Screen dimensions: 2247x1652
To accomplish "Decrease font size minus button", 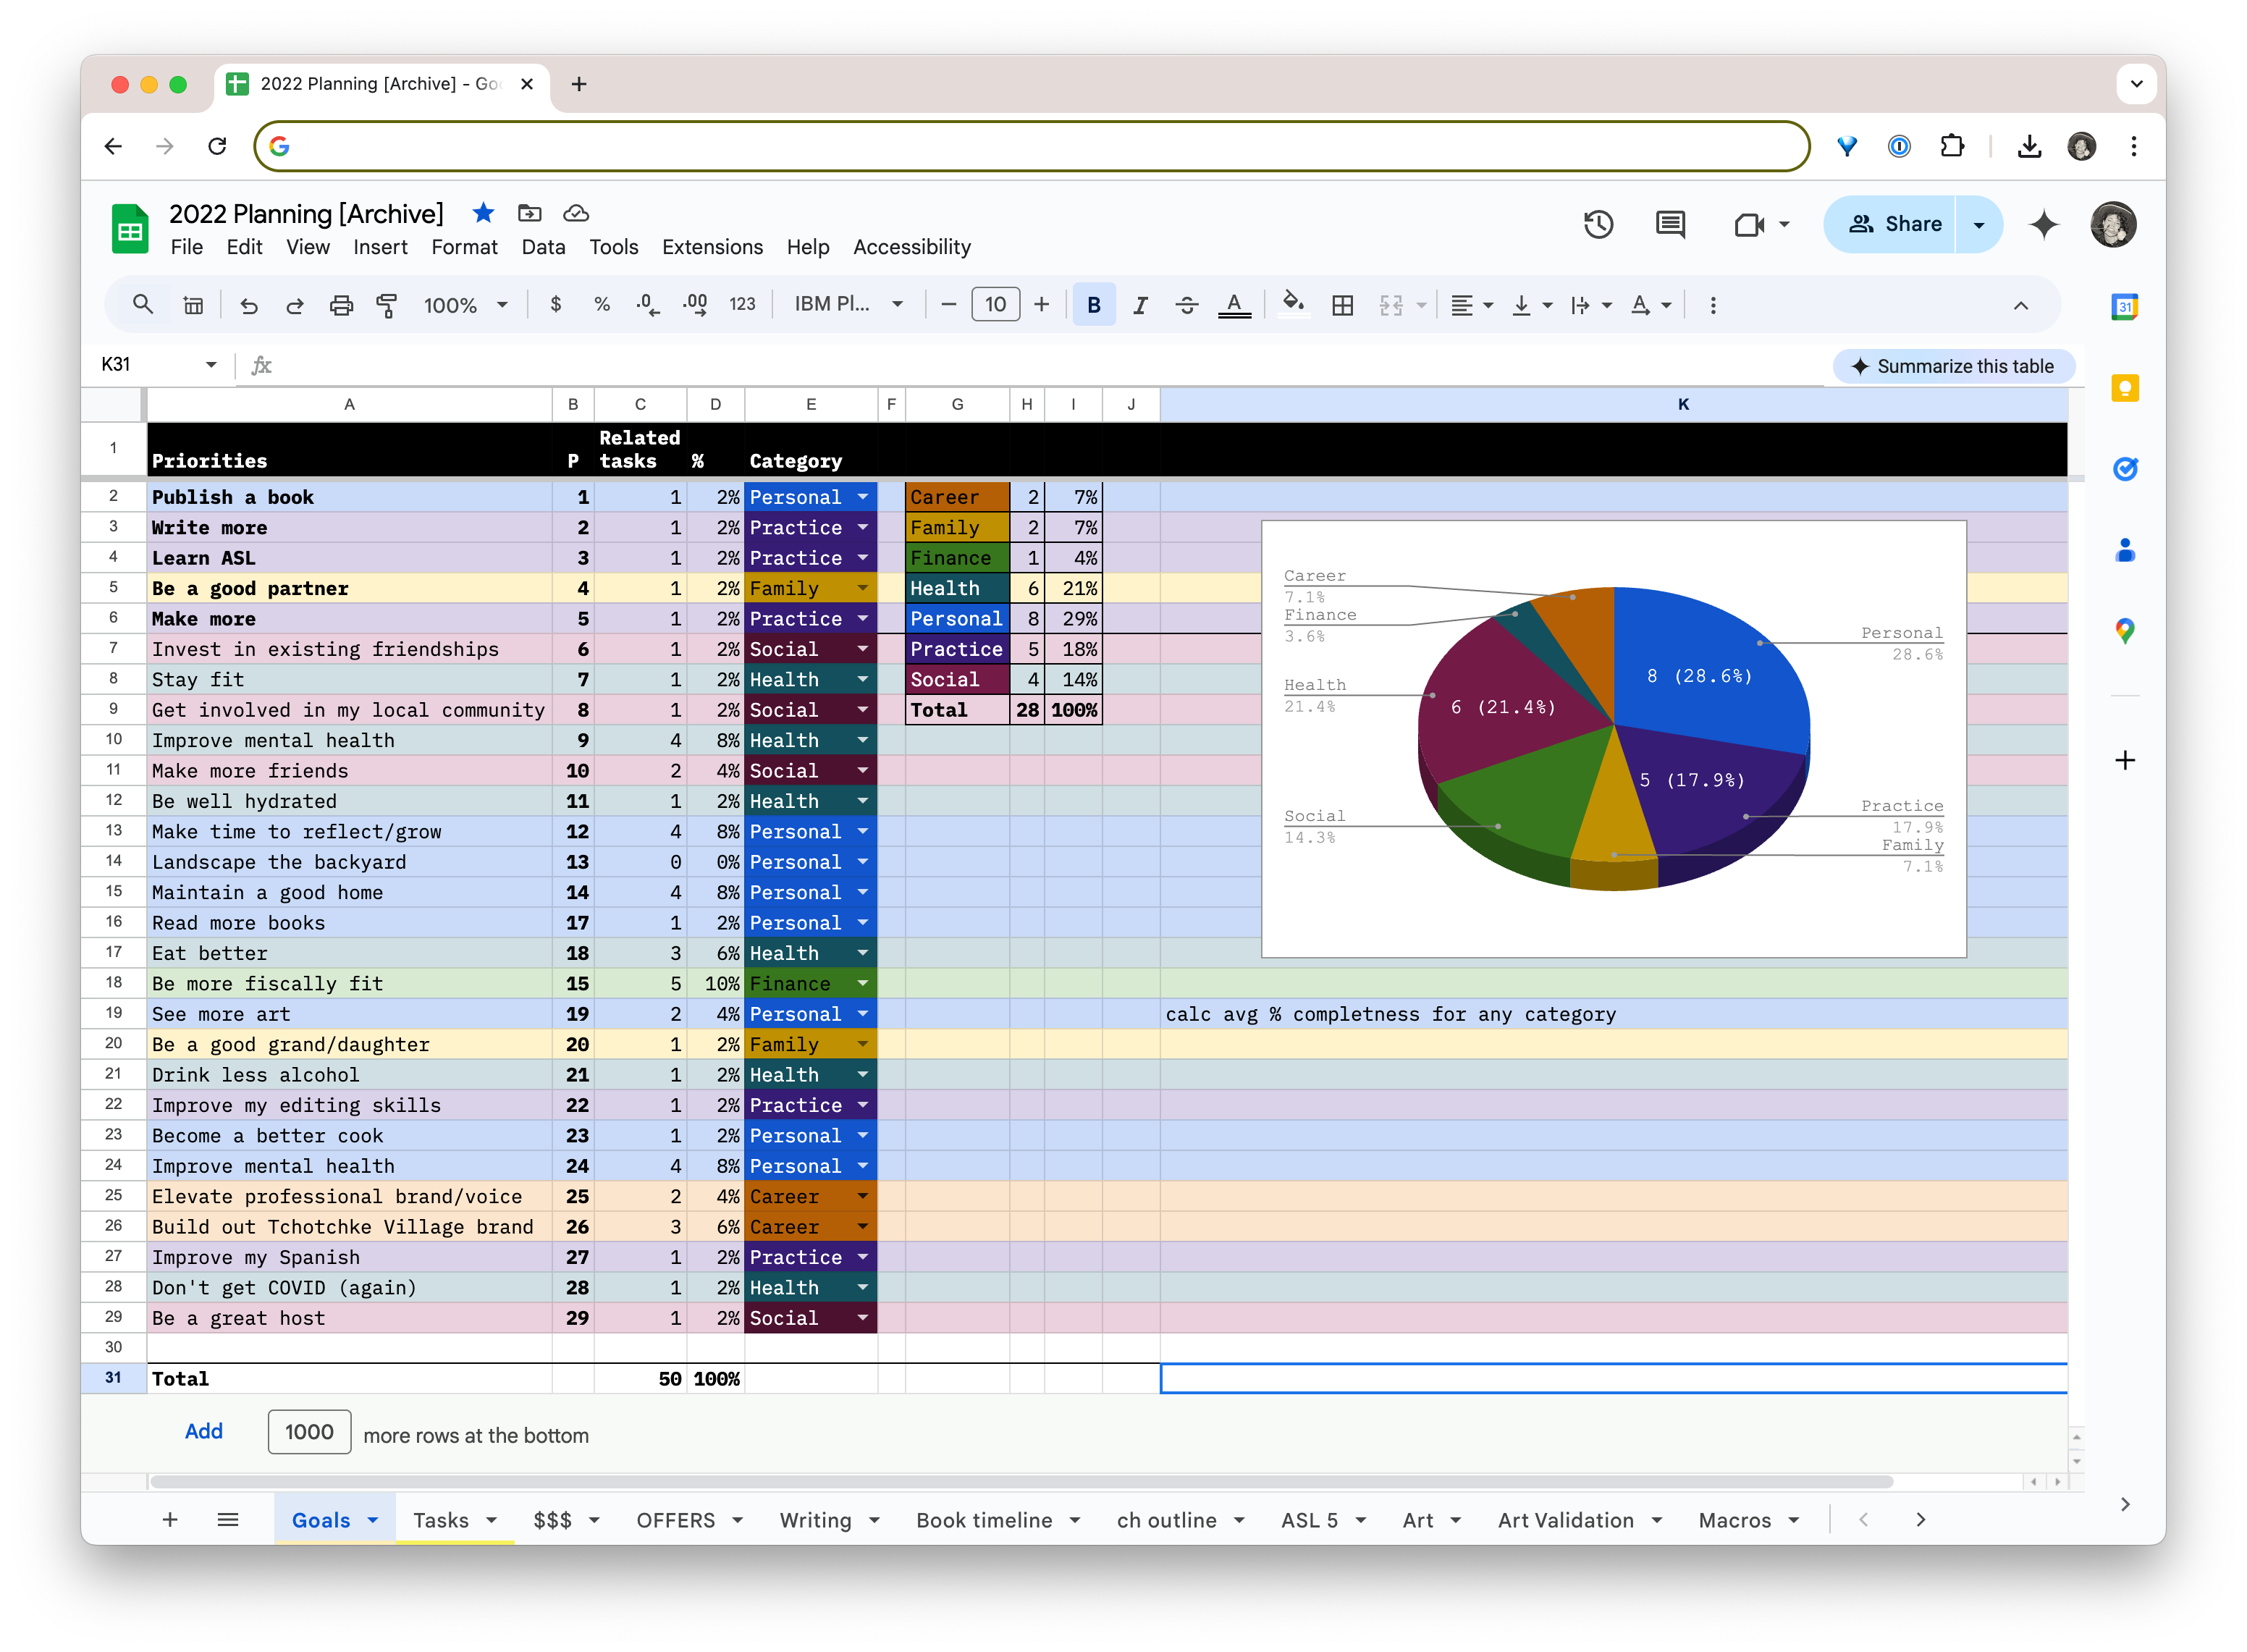I will (949, 304).
